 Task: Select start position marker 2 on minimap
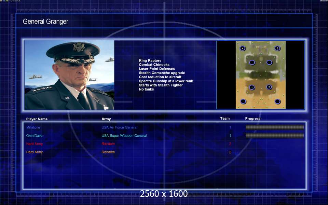click(x=269, y=87)
